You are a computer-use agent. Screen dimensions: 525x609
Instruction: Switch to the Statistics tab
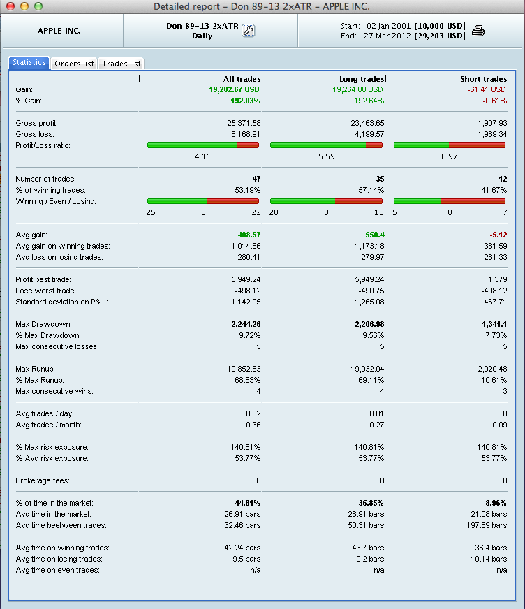click(29, 63)
